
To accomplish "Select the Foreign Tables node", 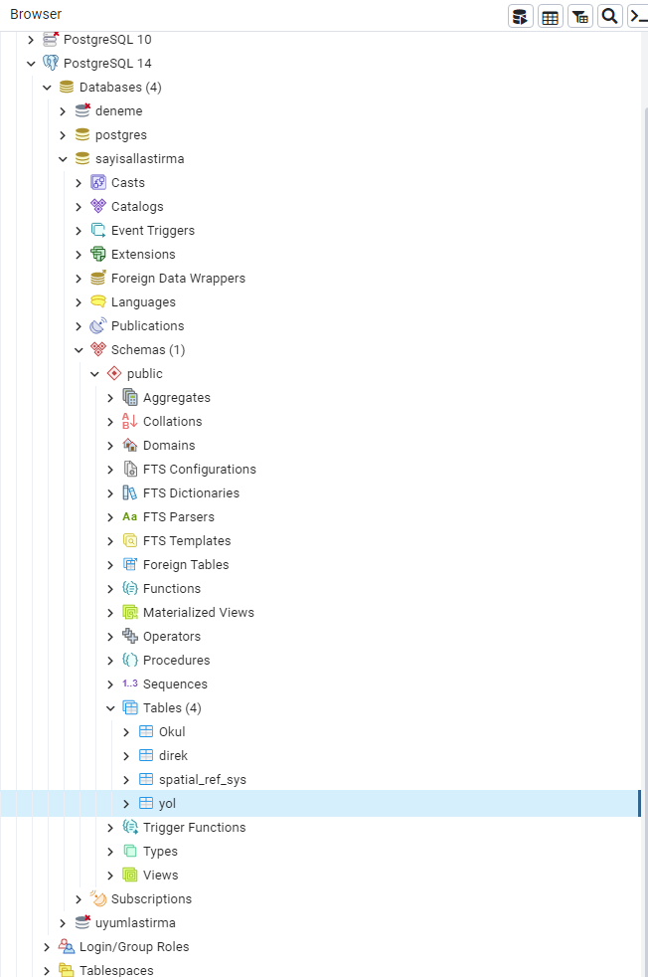I will click(186, 564).
